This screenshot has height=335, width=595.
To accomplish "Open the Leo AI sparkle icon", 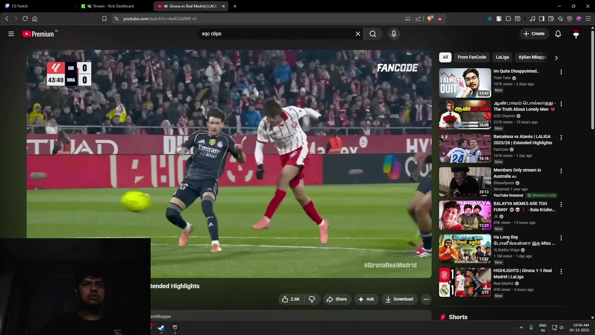I will tap(560, 19).
